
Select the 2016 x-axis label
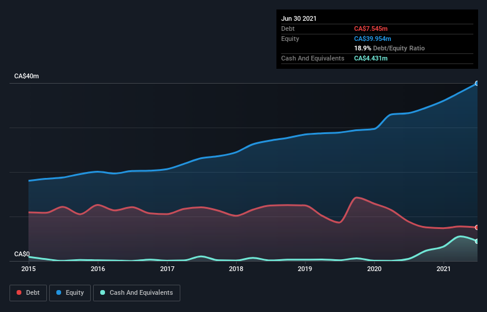98,269
